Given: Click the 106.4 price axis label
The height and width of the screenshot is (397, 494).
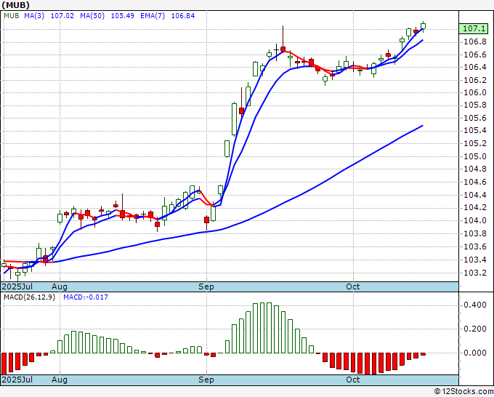Looking at the screenshot, I should pos(474,67).
